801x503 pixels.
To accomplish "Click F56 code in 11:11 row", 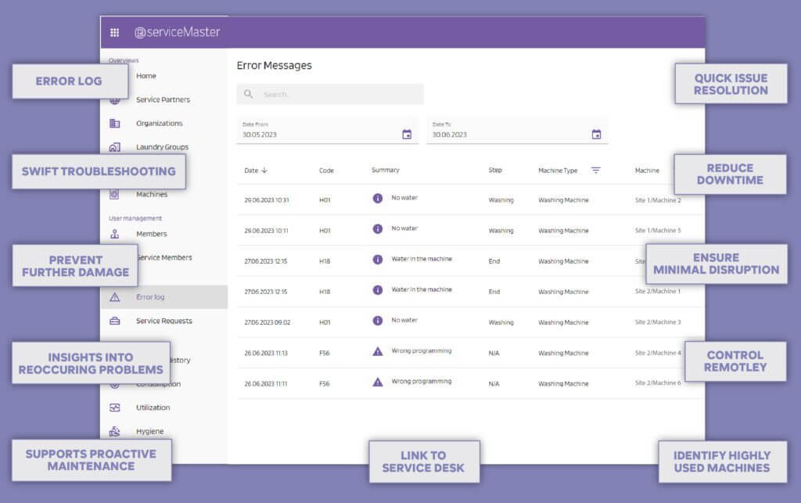I will tap(325, 383).
